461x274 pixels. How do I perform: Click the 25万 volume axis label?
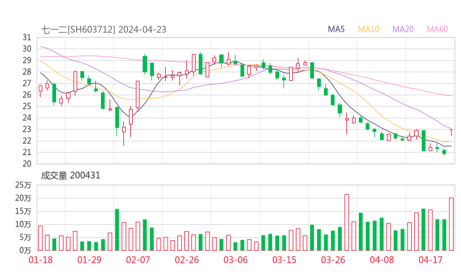click(23, 185)
